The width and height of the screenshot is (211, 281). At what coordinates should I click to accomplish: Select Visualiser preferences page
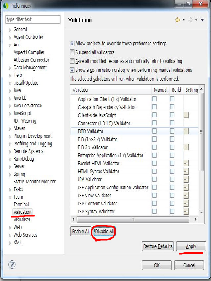tap(22, 220)
